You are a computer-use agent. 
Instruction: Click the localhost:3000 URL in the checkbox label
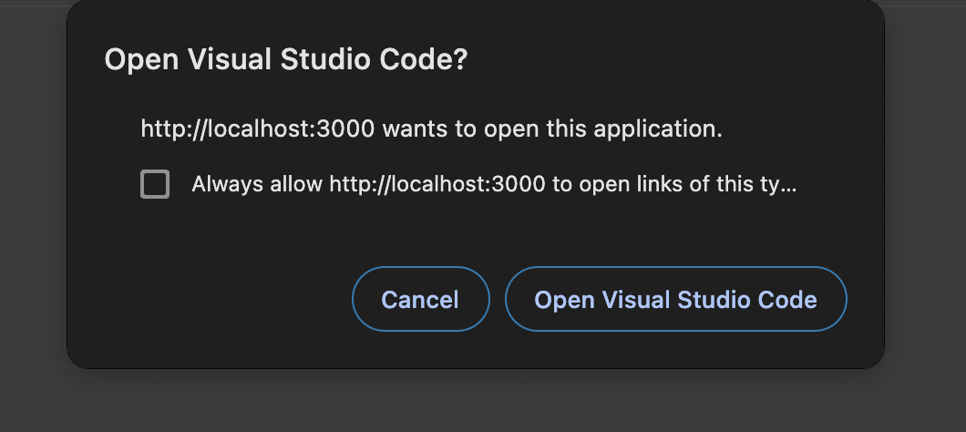pos(437,184)
